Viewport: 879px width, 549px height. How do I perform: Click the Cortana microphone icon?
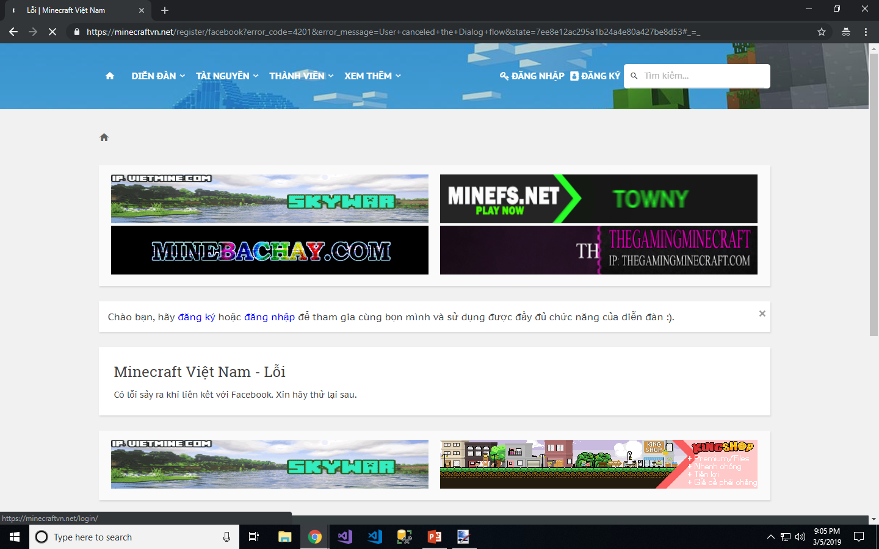coord(226,537)
